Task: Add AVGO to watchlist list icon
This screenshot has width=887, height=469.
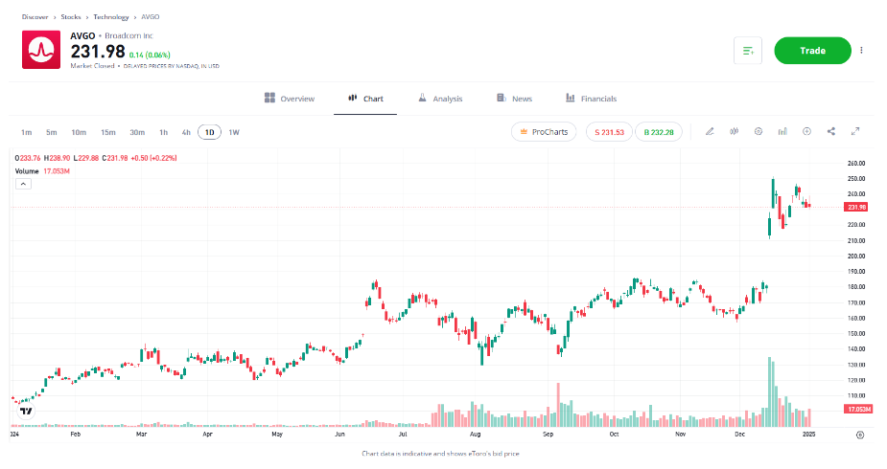Action: [748, 51]
